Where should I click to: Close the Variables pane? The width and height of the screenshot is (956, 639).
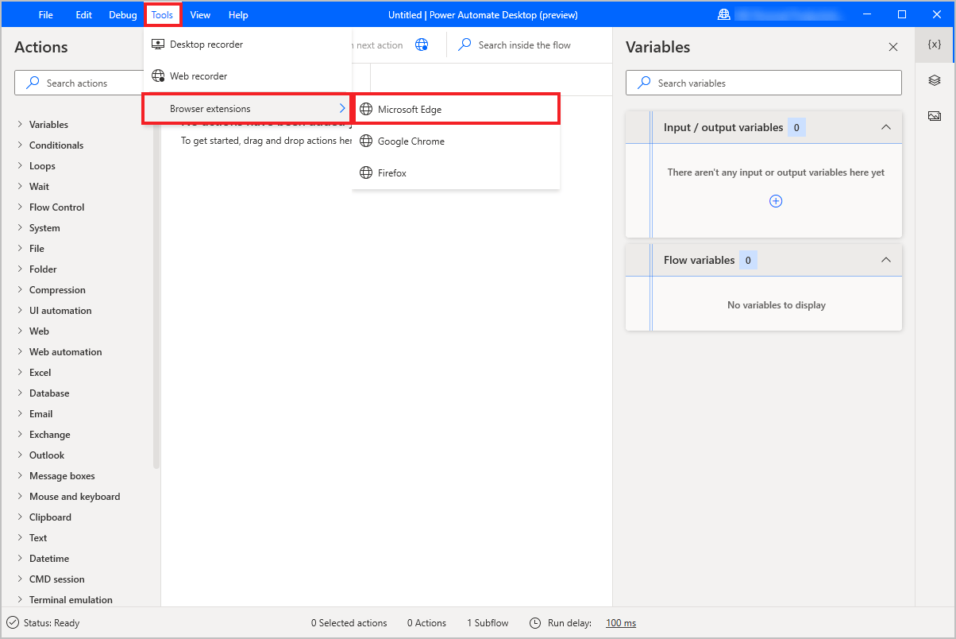pyautogui.click(x=893, y=47)
